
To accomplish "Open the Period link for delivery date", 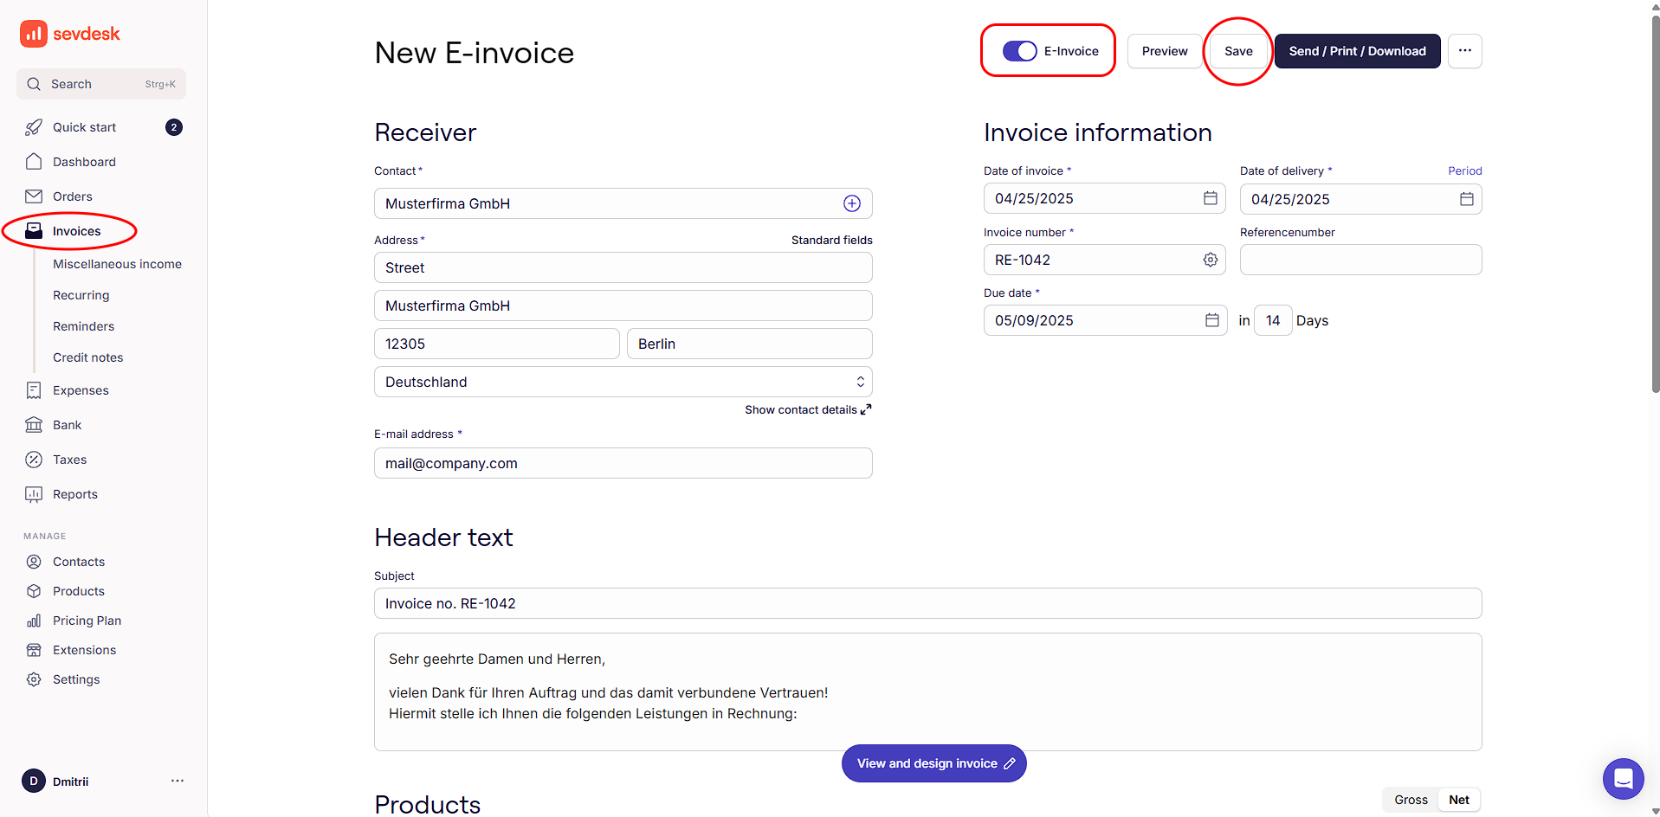I will click(x=1464, y=170).
